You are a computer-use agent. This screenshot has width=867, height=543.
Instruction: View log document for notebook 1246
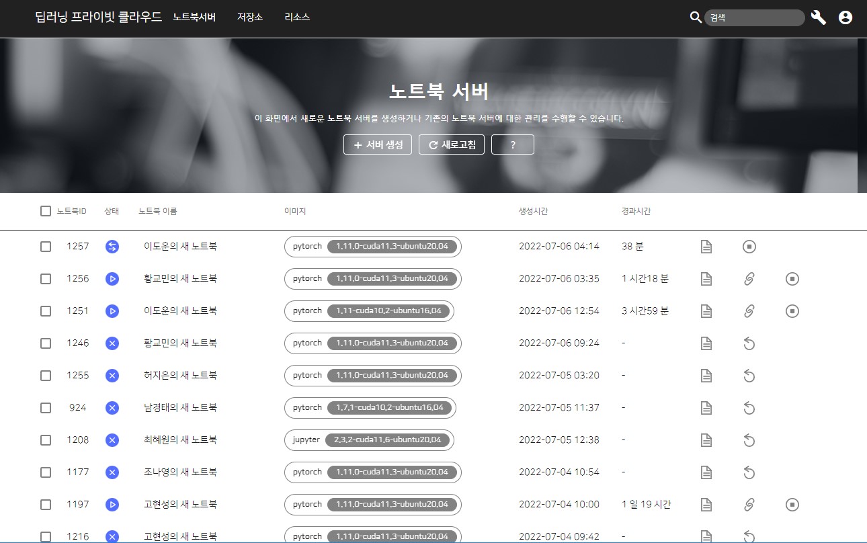pyautogui.click(x=706, y=343)
